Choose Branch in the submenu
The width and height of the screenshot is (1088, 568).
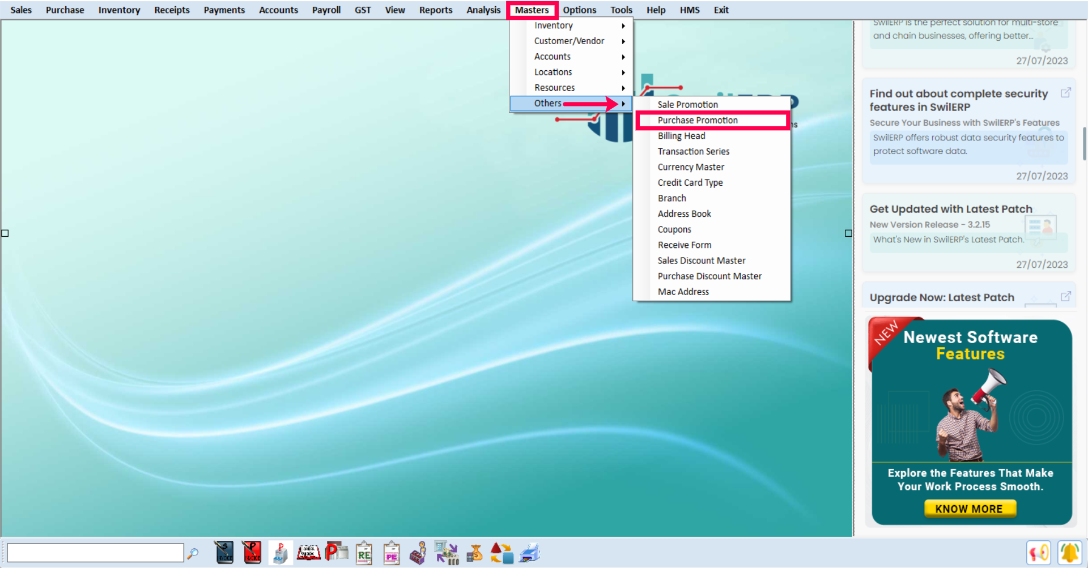(712, 198)
